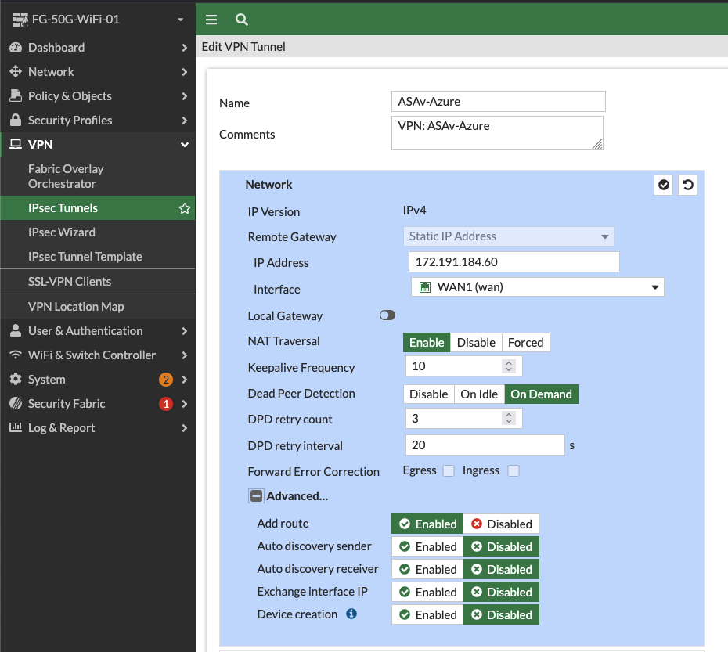Viewport: 728px width, 652px height.
Task: Check the Ingress Forward Error Correction box
Action: pos(514,471)
